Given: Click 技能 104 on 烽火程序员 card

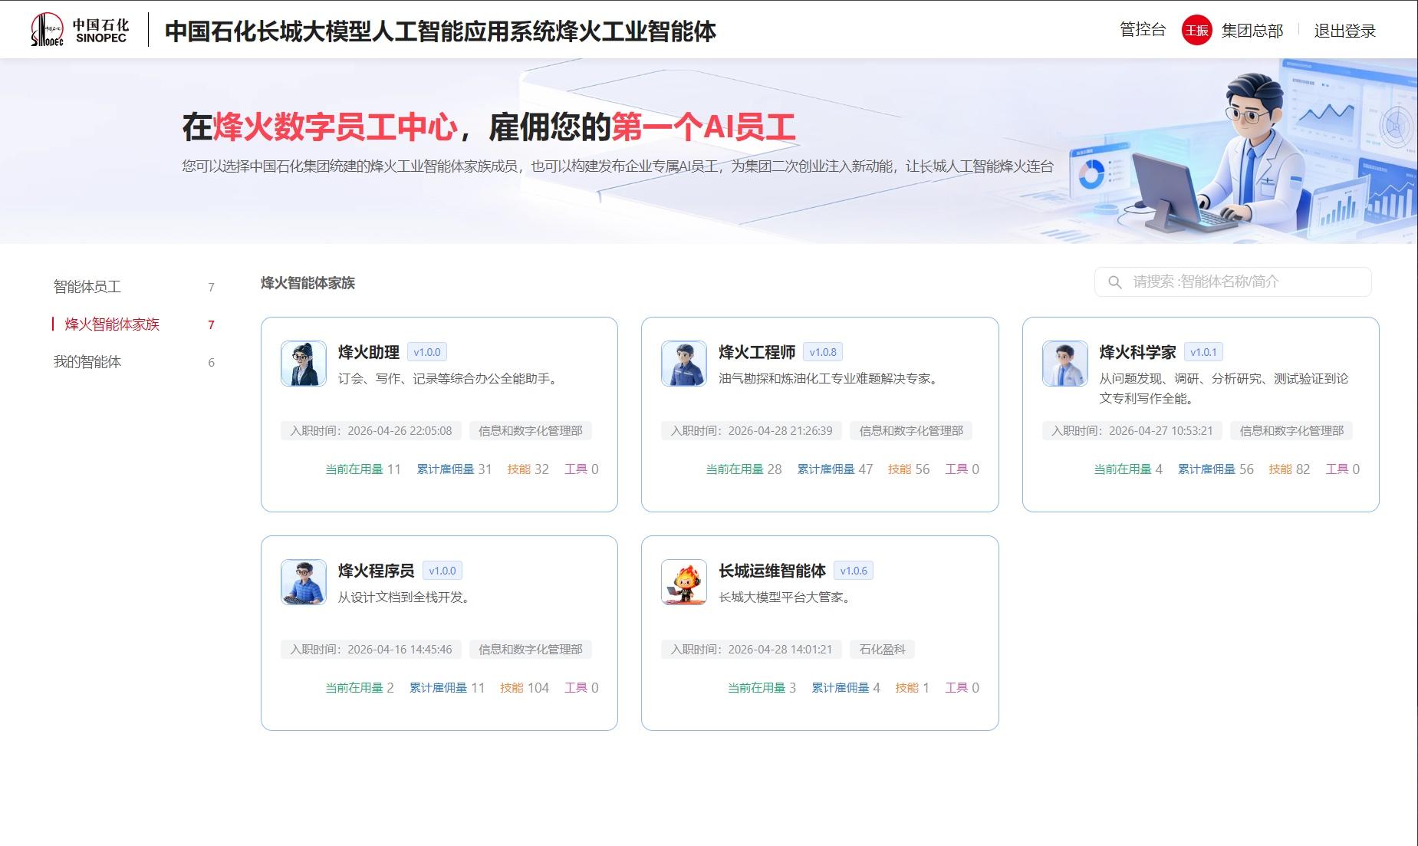Looking at the screenshot, I should click(x=525, y=688).
